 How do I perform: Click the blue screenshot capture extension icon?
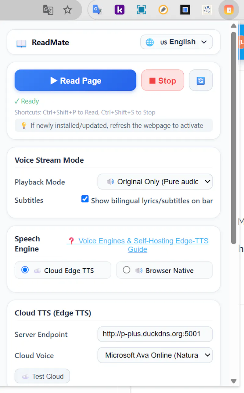tap(141, 10)
